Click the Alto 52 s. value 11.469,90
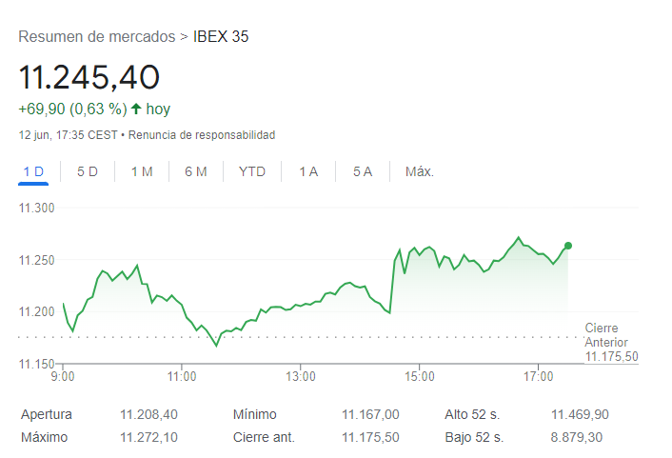Image resolution: width=672 pixels, height=458 pixels. [x=580, y=414]
